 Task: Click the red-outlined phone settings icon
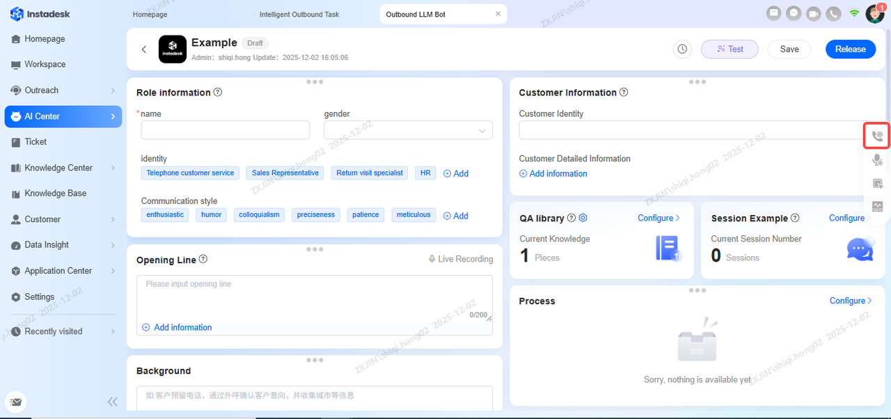877,136
